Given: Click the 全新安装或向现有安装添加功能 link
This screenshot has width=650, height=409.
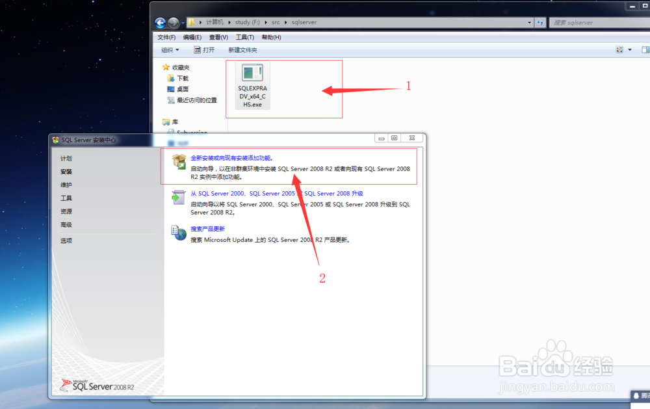Looking at the screenshot, I should click(232, 158).
